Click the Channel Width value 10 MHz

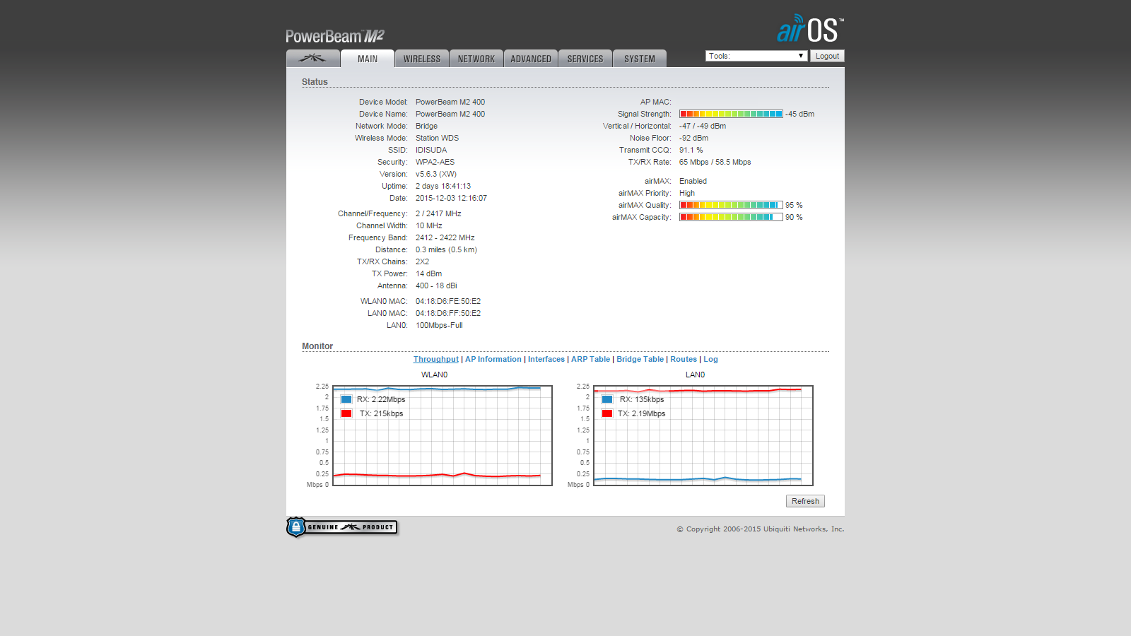(429, 225)
